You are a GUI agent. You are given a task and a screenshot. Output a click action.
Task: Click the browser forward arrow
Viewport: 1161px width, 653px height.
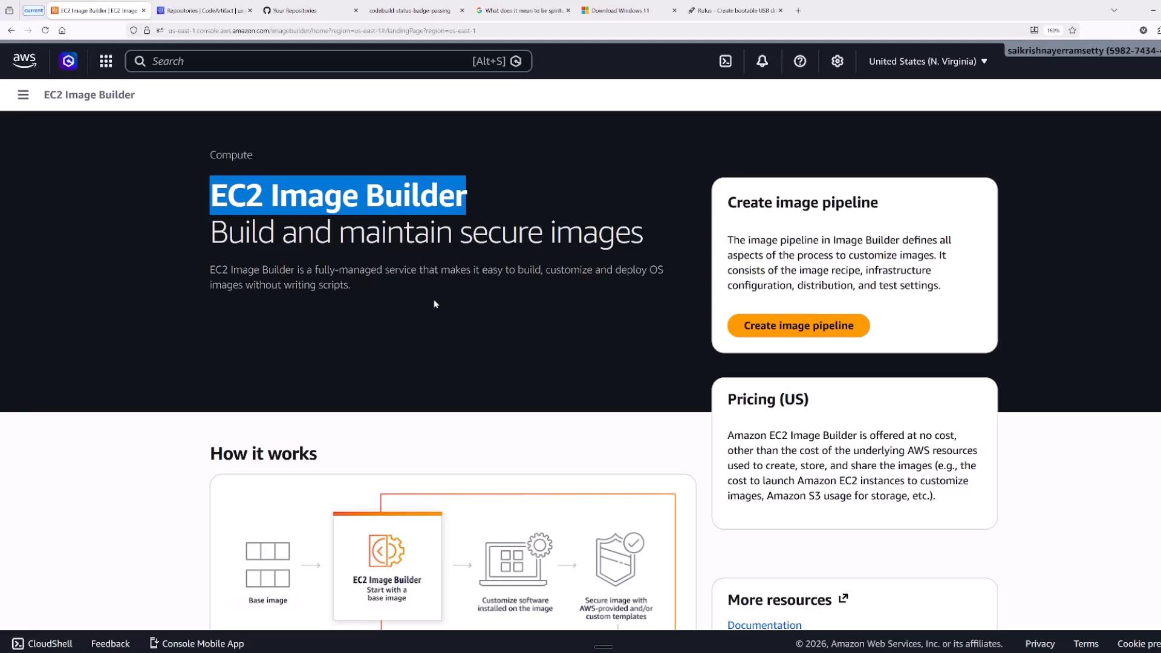[x=28, y=30]
